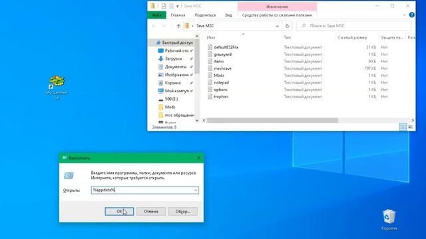
Task: Click the star icon beside Быстрый доступ
Action: [158, 42]
